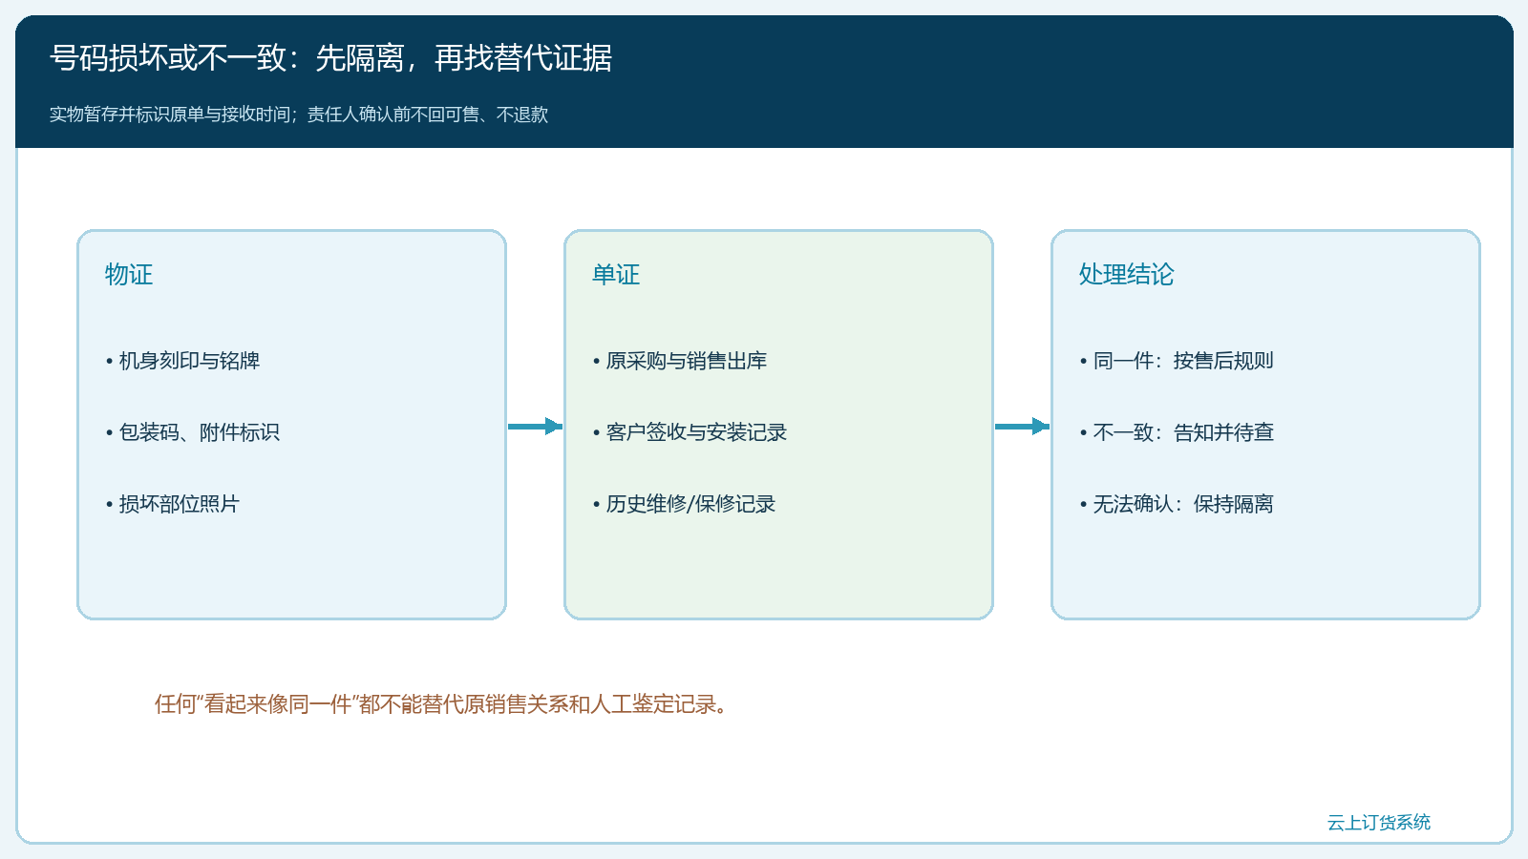Viewport: 1528px width, 859px height.
Task: Select the bullet 机身刻印与铭牌
Action: coord(182,361)
